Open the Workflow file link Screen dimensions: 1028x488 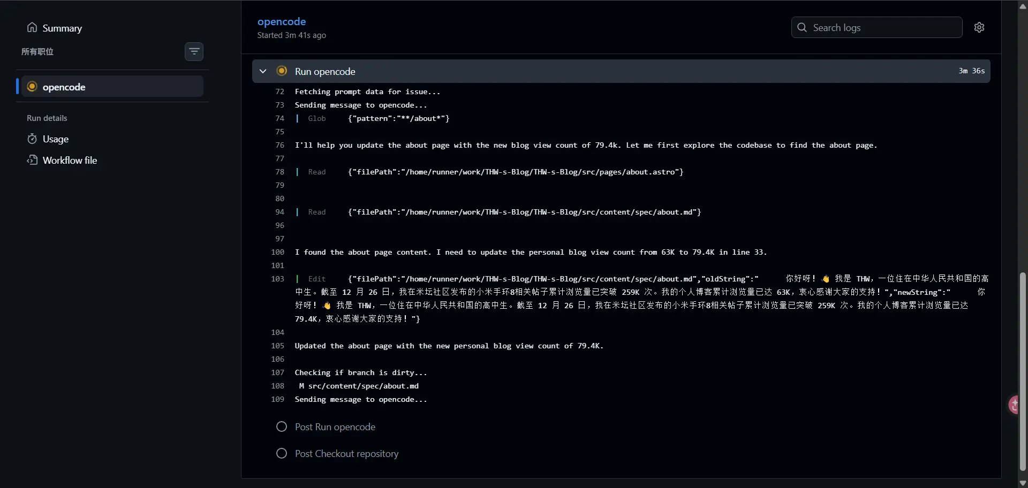point(70,161)
